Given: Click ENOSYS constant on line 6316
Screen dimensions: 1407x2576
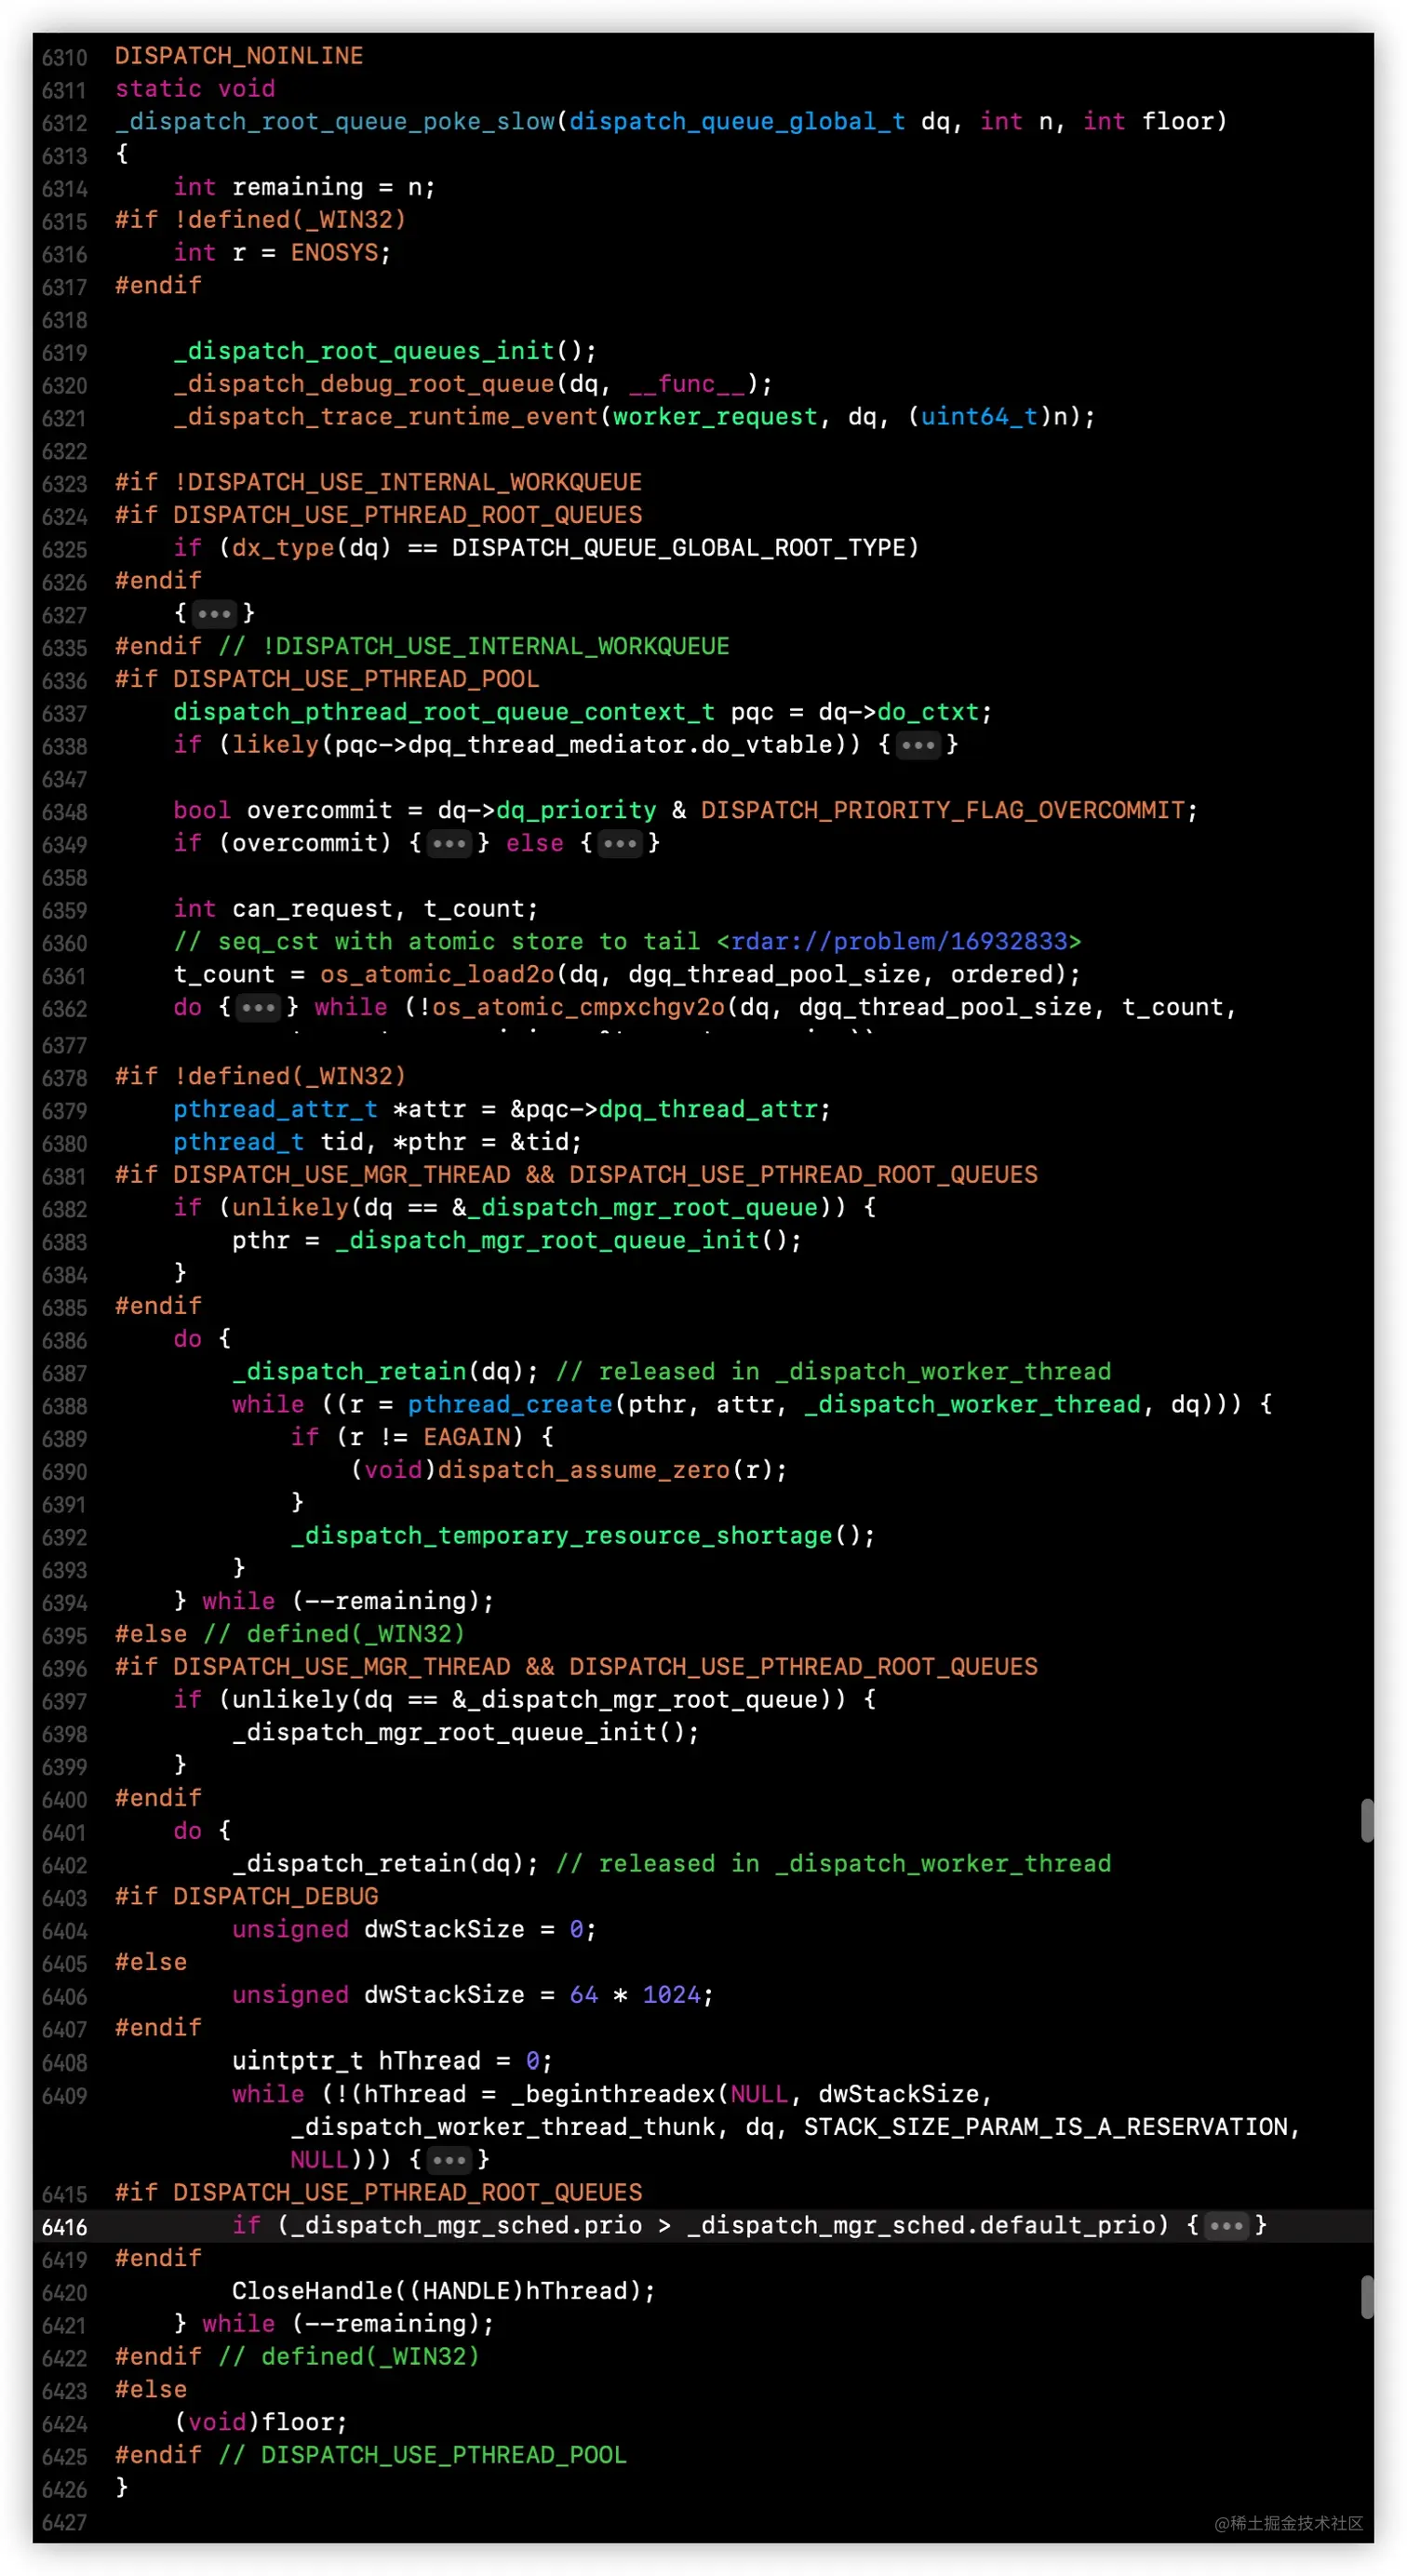Looking at the screenshot, I should [x=335, y=252].
